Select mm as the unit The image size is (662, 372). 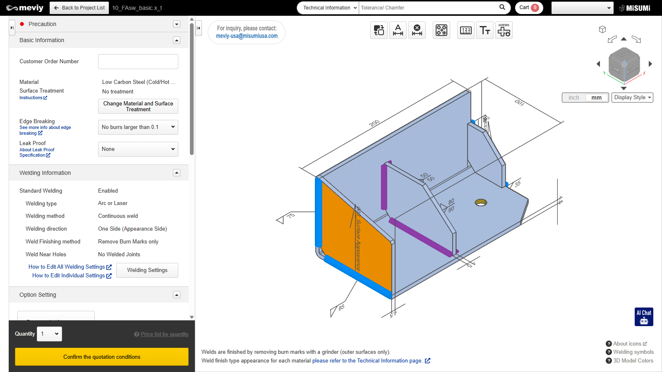[x=596, y=98]
